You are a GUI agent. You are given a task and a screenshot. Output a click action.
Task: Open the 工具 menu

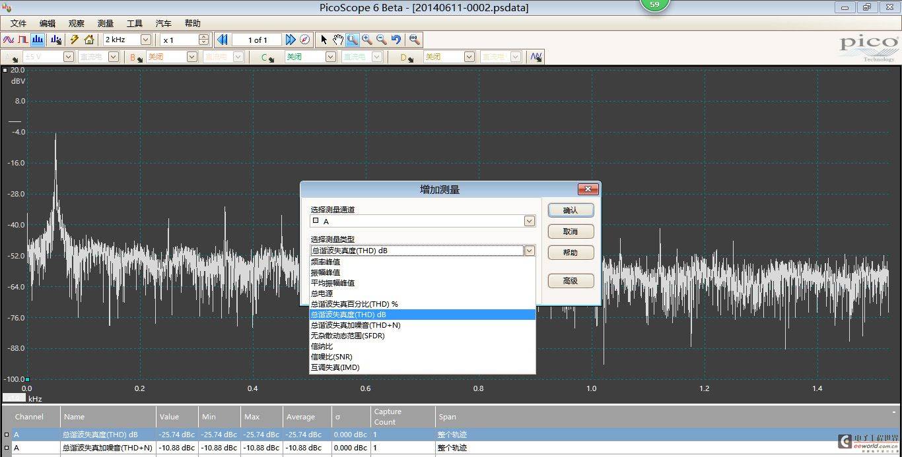(x=134, y=23)
